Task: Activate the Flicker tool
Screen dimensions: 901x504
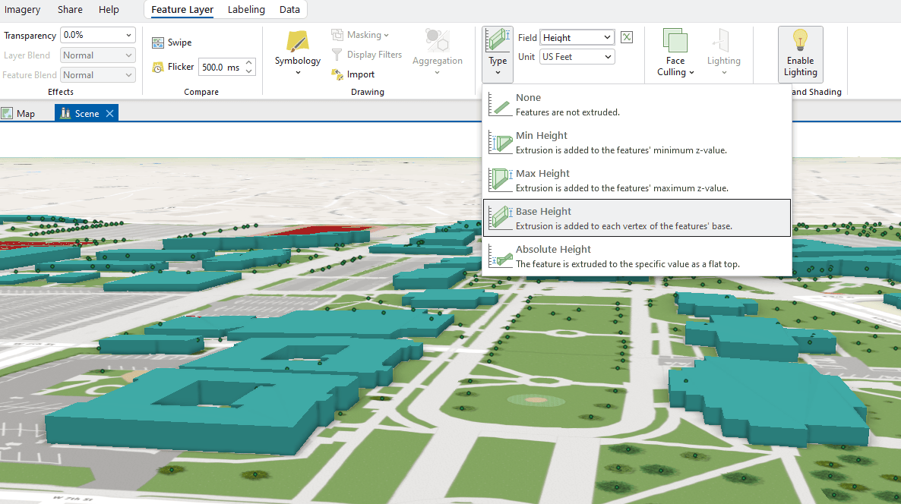Action: click(172, 67)
